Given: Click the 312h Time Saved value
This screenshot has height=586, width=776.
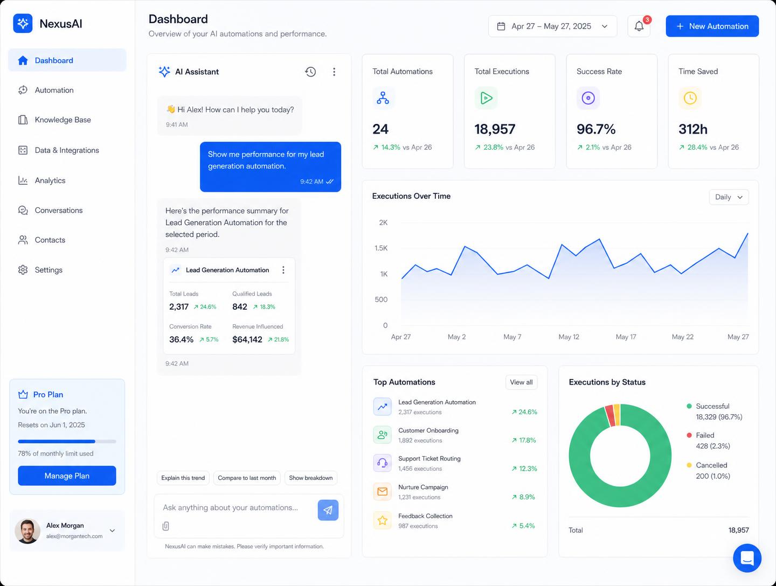Looking at the screenshot, I should [693, 129].
